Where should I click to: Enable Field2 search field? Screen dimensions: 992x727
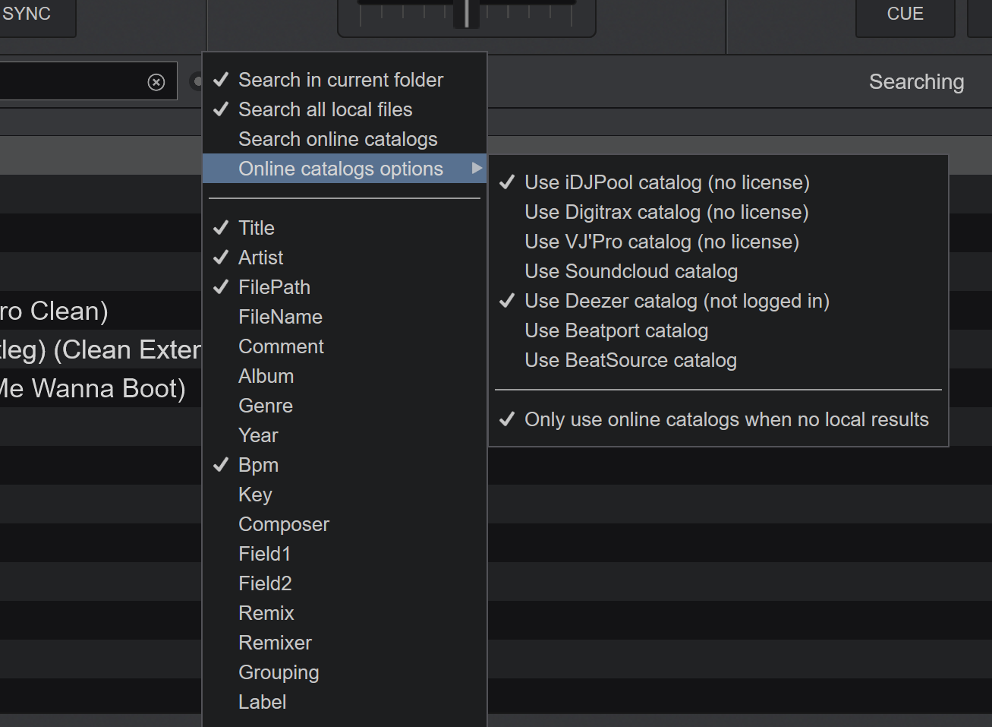click(x=345, y=583)
